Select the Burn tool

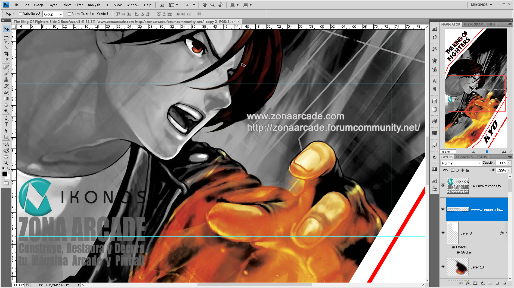(x=6, y=111)
